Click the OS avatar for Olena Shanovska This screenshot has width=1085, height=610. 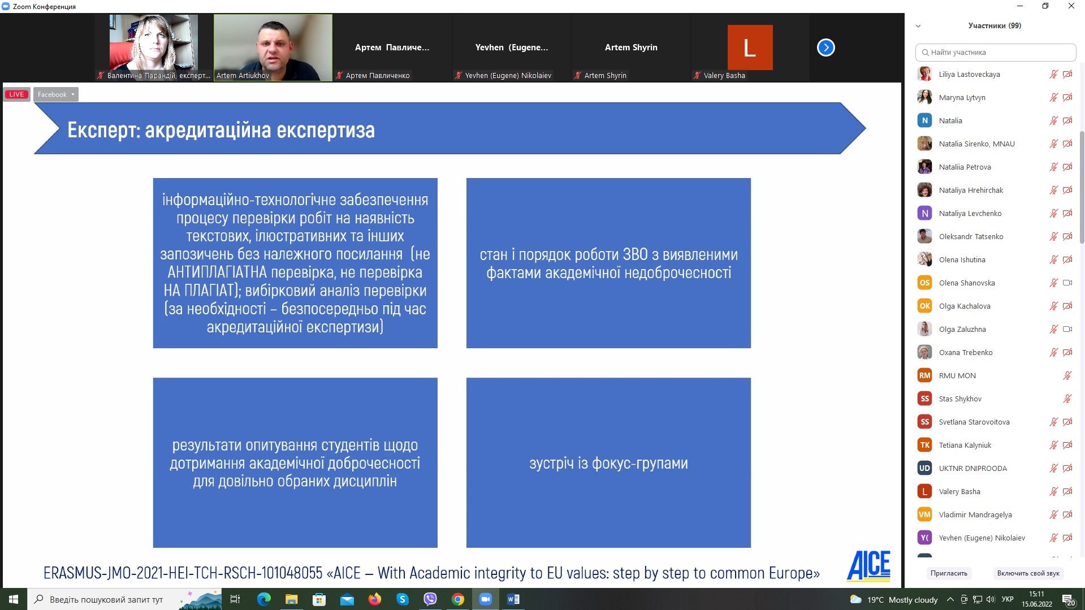(924, 283)
